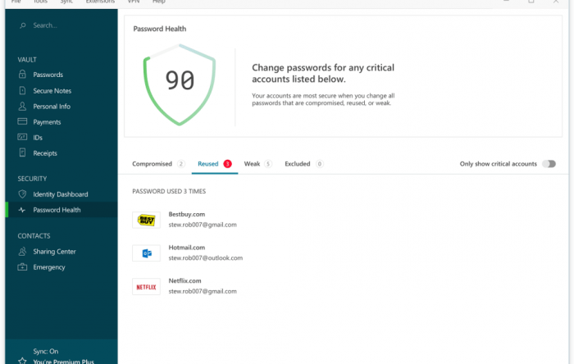Image resolution: width=574 pixels, height=364 pixels.
Task: Click the Hotmail Outlook logo
Action: [146, 253]
